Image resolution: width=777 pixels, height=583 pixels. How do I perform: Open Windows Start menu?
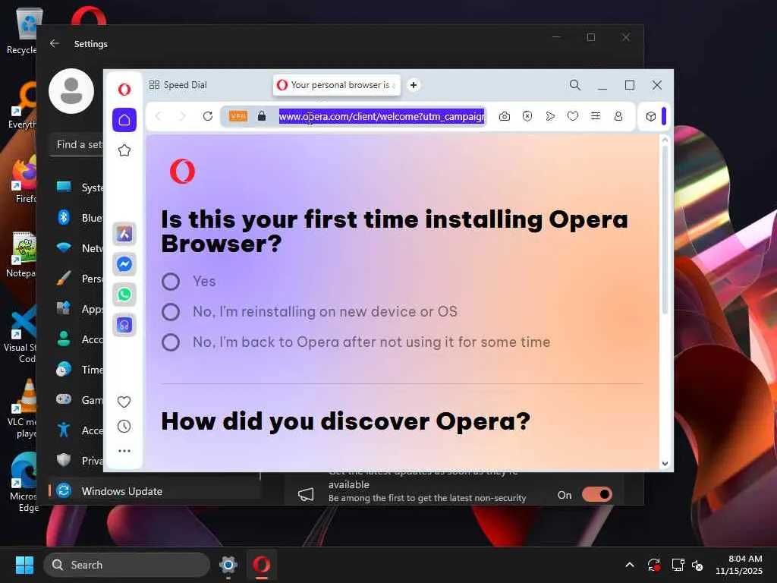coord(24,565)
